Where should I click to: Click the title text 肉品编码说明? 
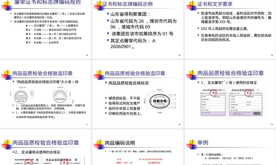(120, 143)
